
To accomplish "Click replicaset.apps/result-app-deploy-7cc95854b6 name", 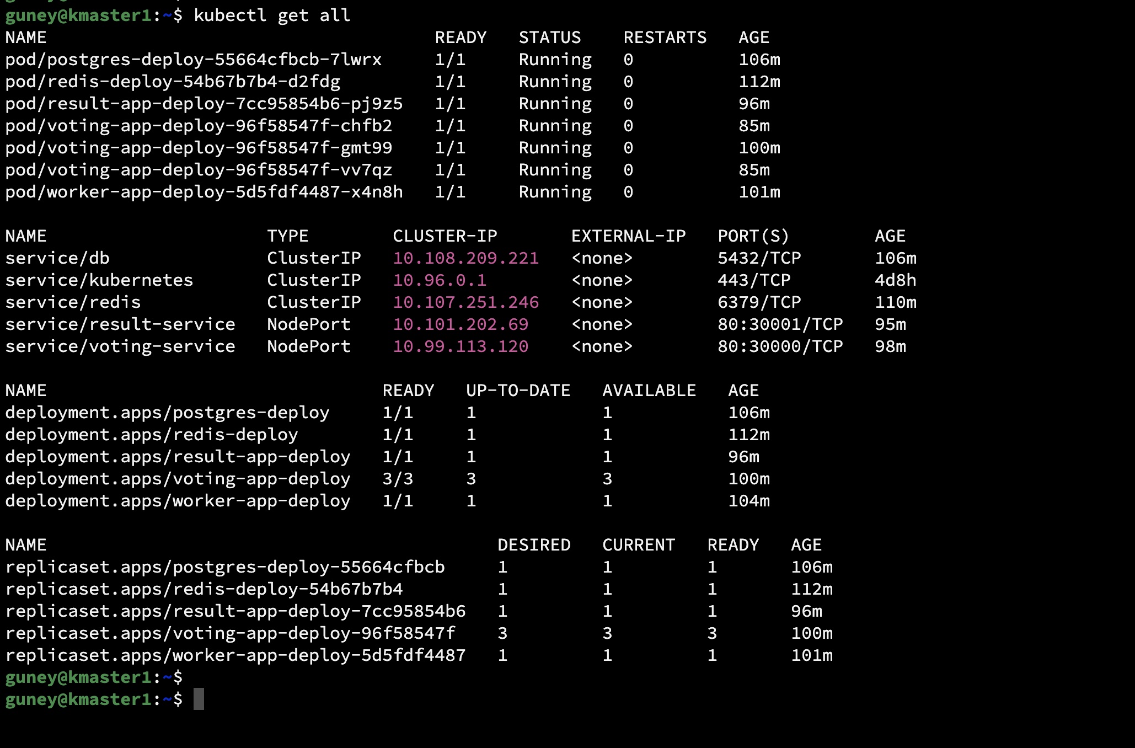I will [235, 611].
